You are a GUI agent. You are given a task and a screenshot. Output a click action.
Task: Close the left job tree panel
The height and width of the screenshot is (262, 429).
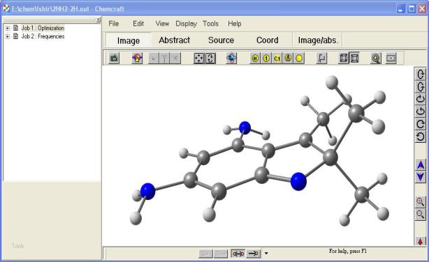[99, 20]
